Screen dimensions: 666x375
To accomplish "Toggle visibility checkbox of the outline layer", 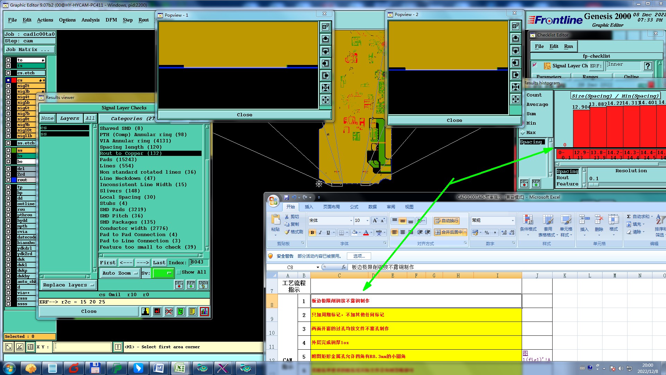I will pyautogui.click(x=8, y=204).
